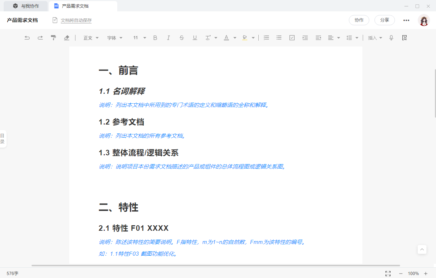Expand the highlight color dropdown arrow
This screenshot has height=278, width=436.
click(253, 38)
